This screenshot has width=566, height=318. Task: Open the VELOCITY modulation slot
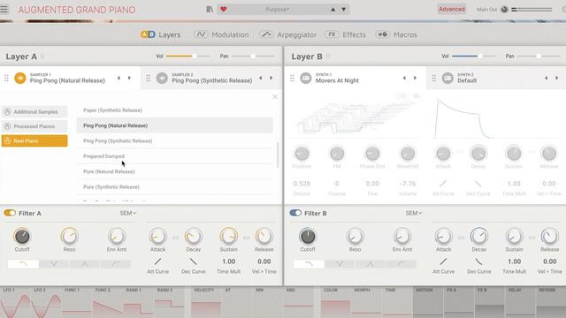point(206,302)
